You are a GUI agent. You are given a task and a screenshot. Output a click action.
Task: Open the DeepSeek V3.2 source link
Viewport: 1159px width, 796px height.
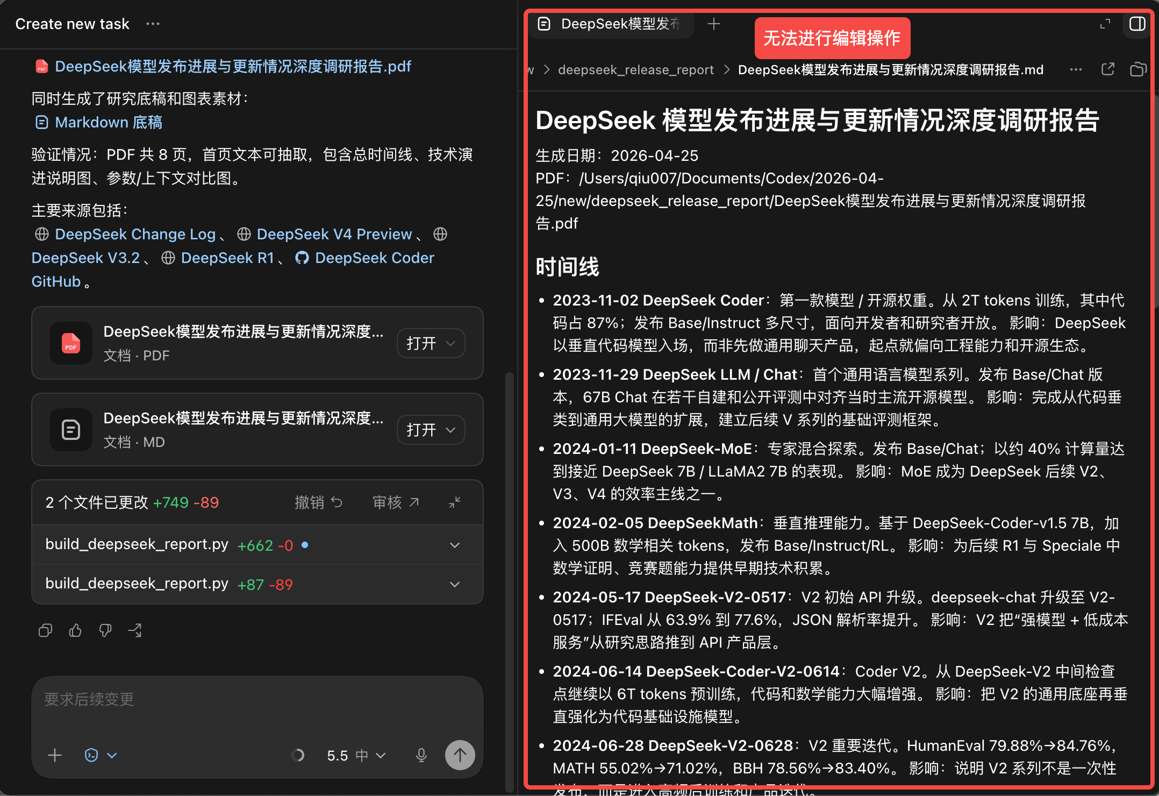pyautogui.click(x=85, y=258)
